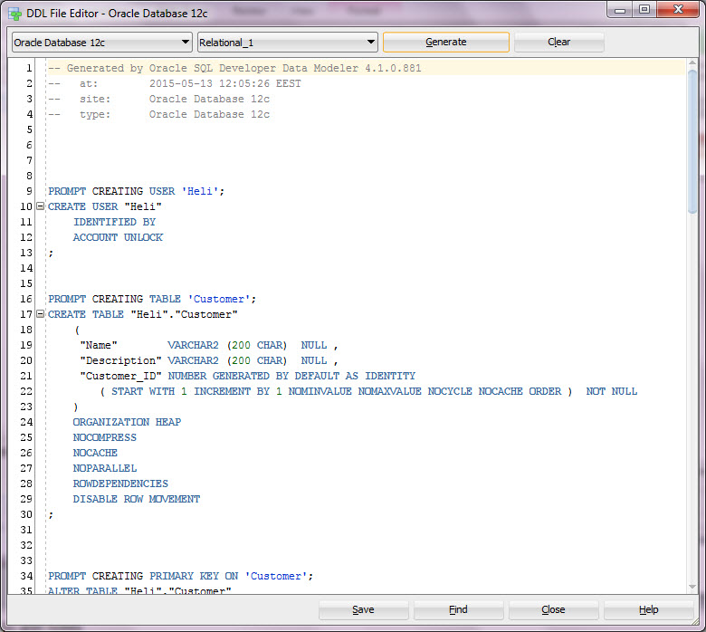Click in the ORGANIZATION HEAP code line
Viewport: 706px width, 632px height.
tap(127, 422)
